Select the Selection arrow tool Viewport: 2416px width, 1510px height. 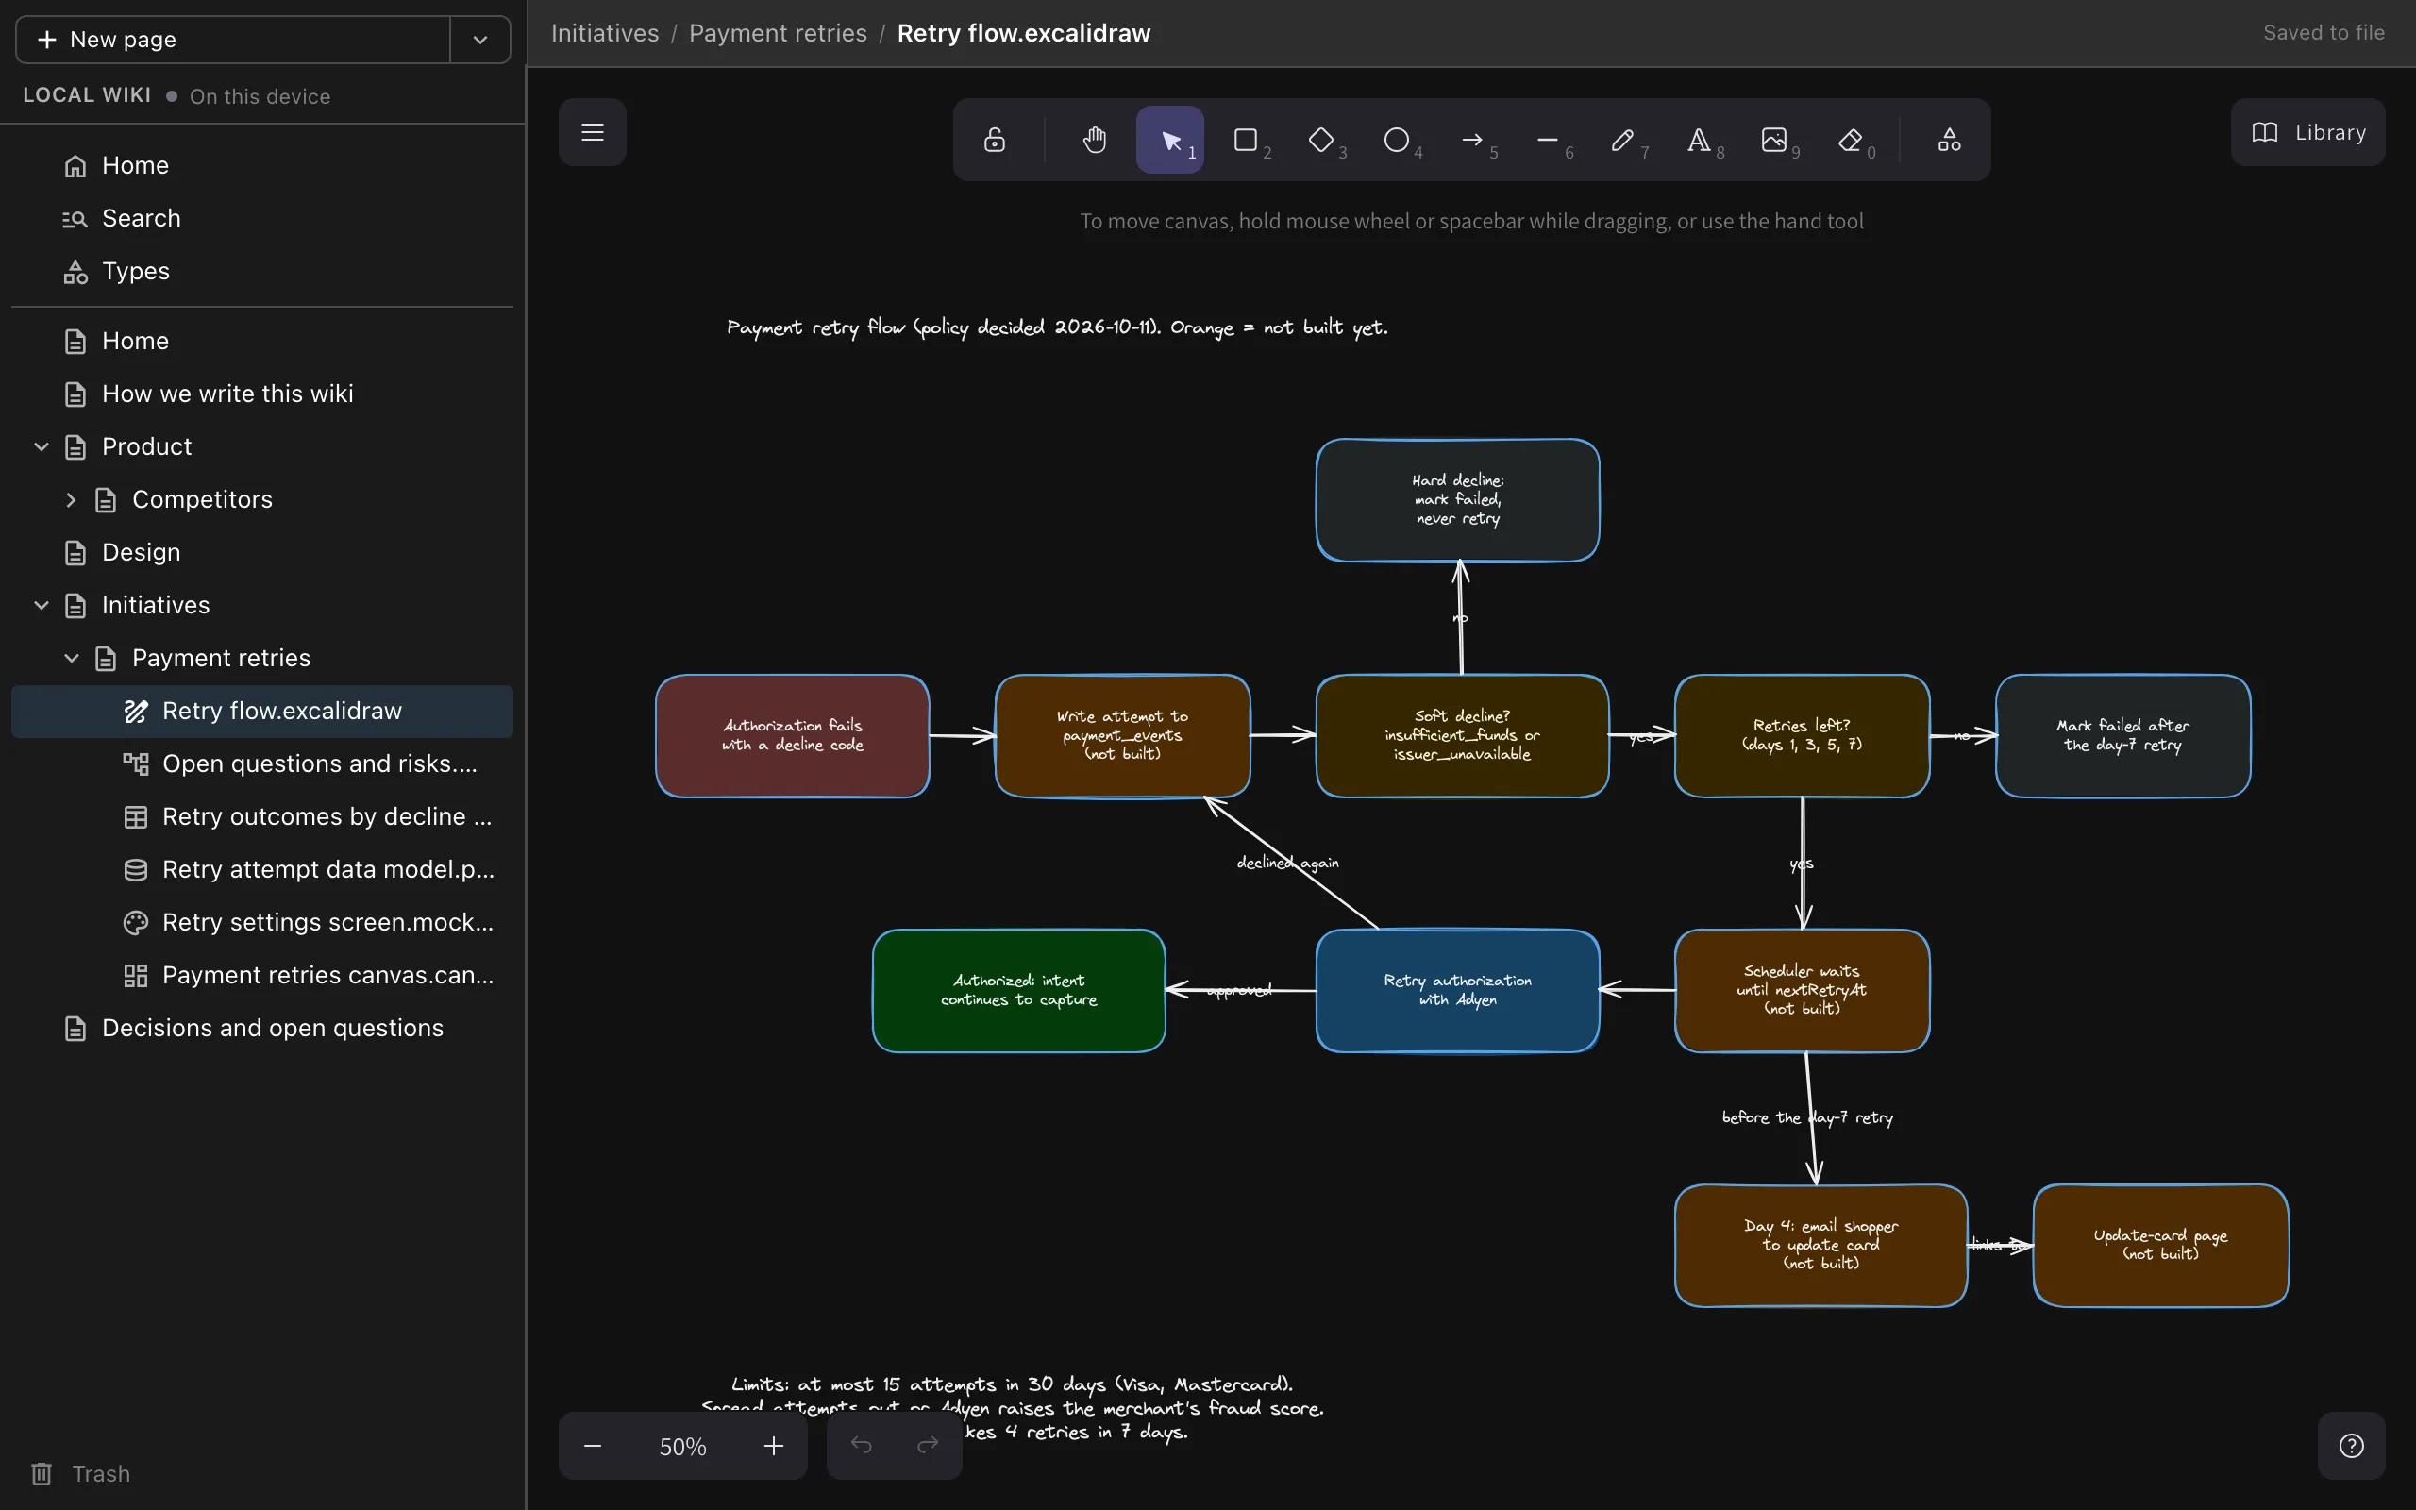tap(1170, 140)
